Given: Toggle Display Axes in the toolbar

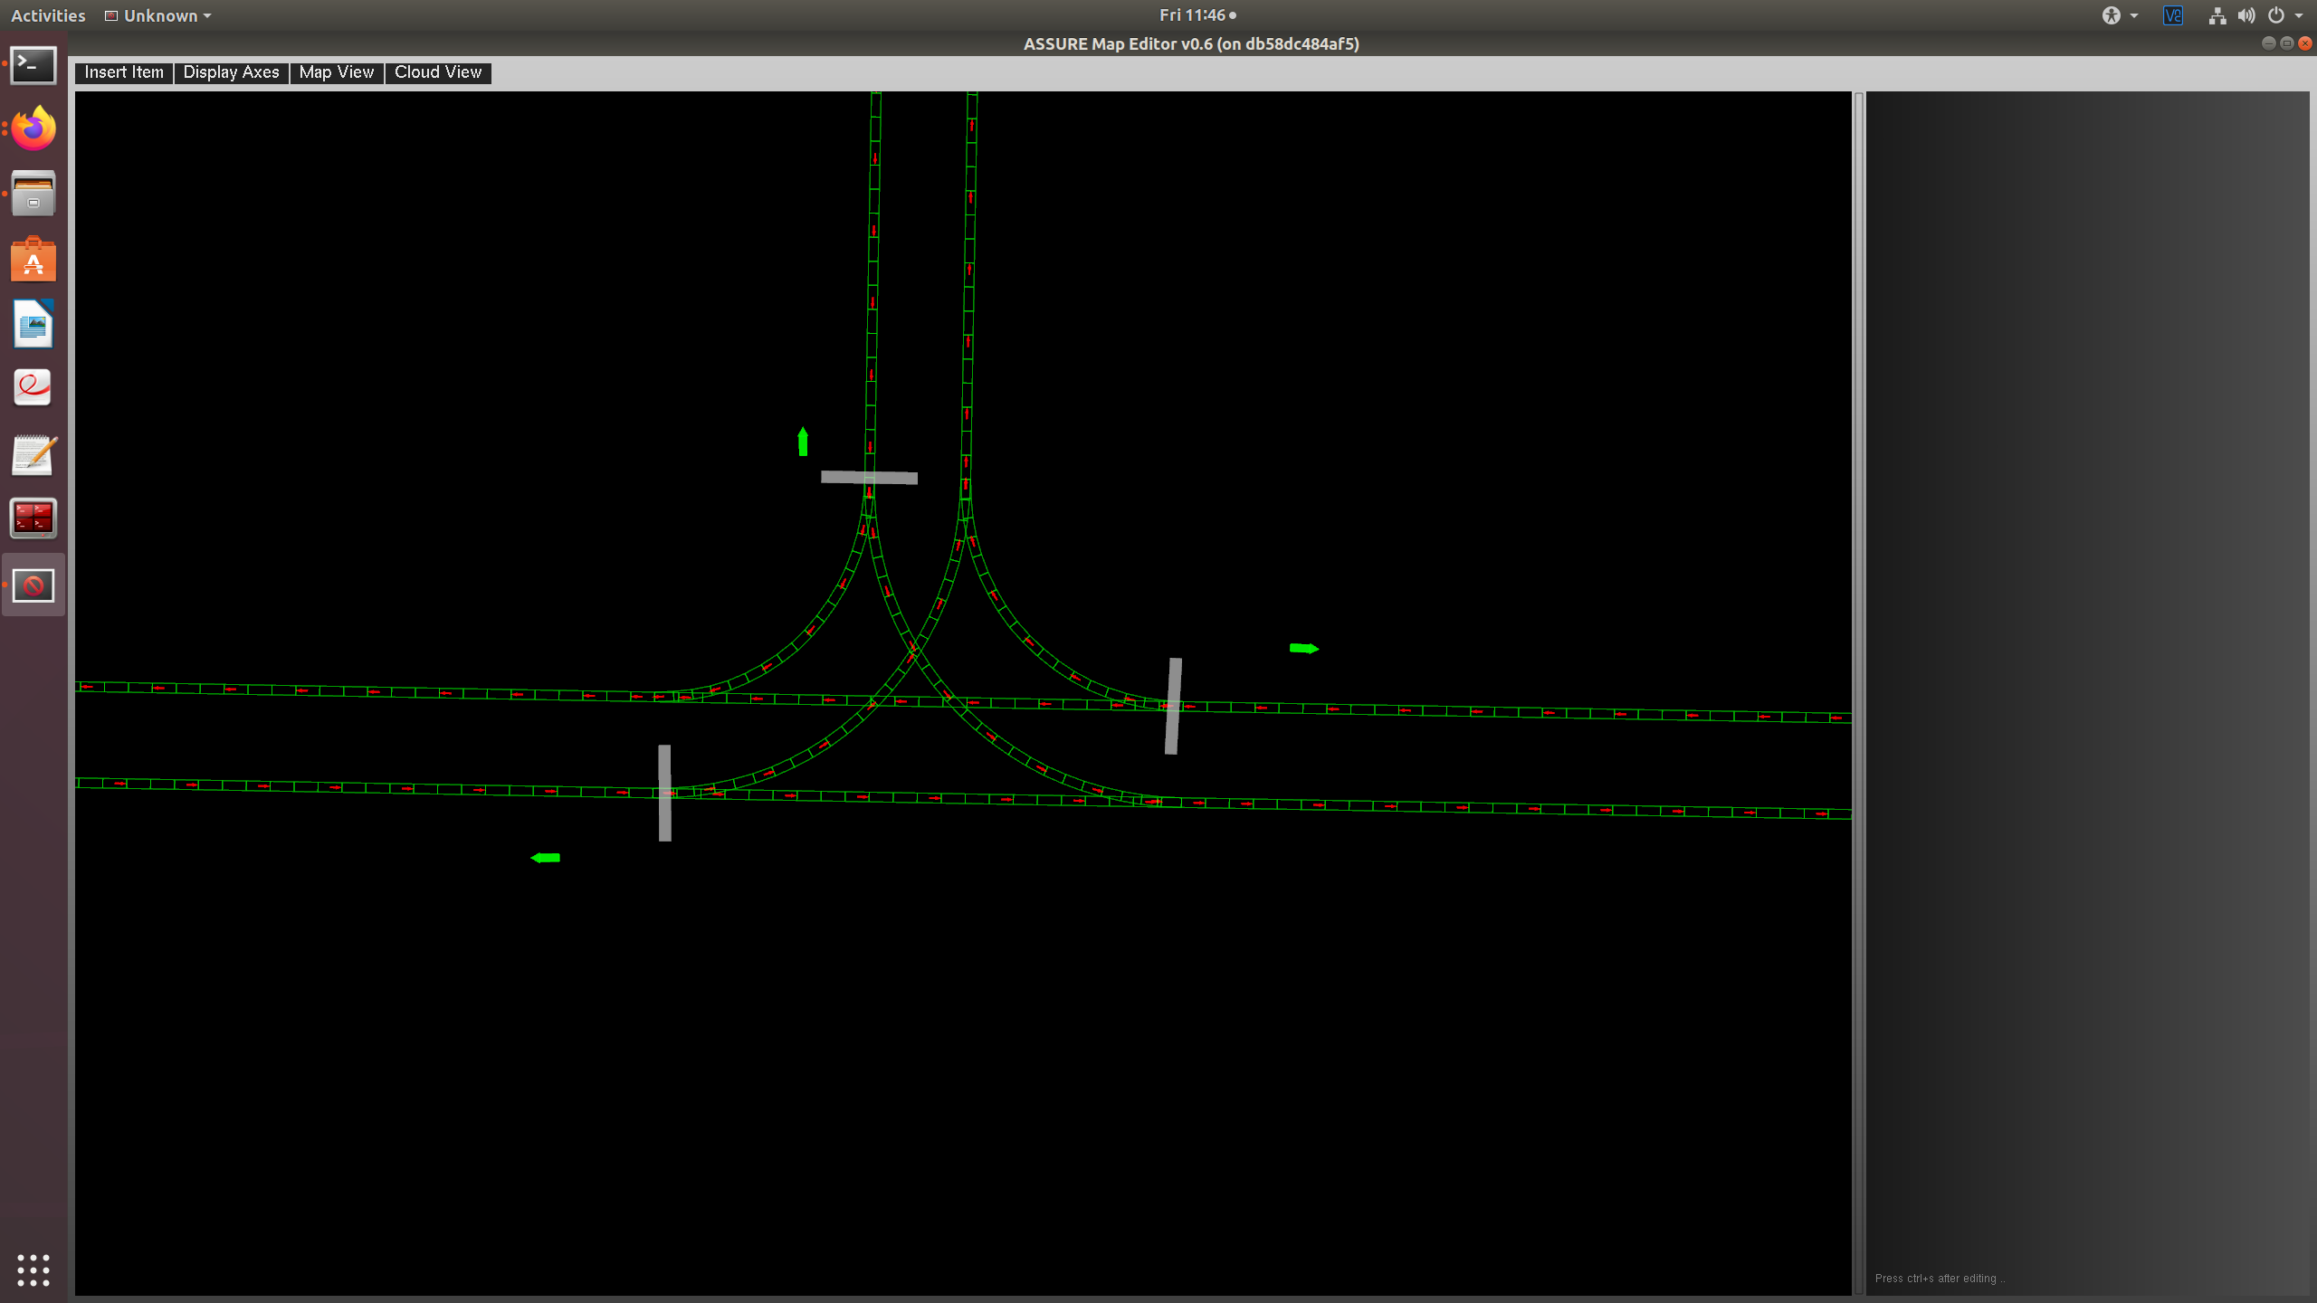Looking at the screenshot, I should tap(231, 72).
